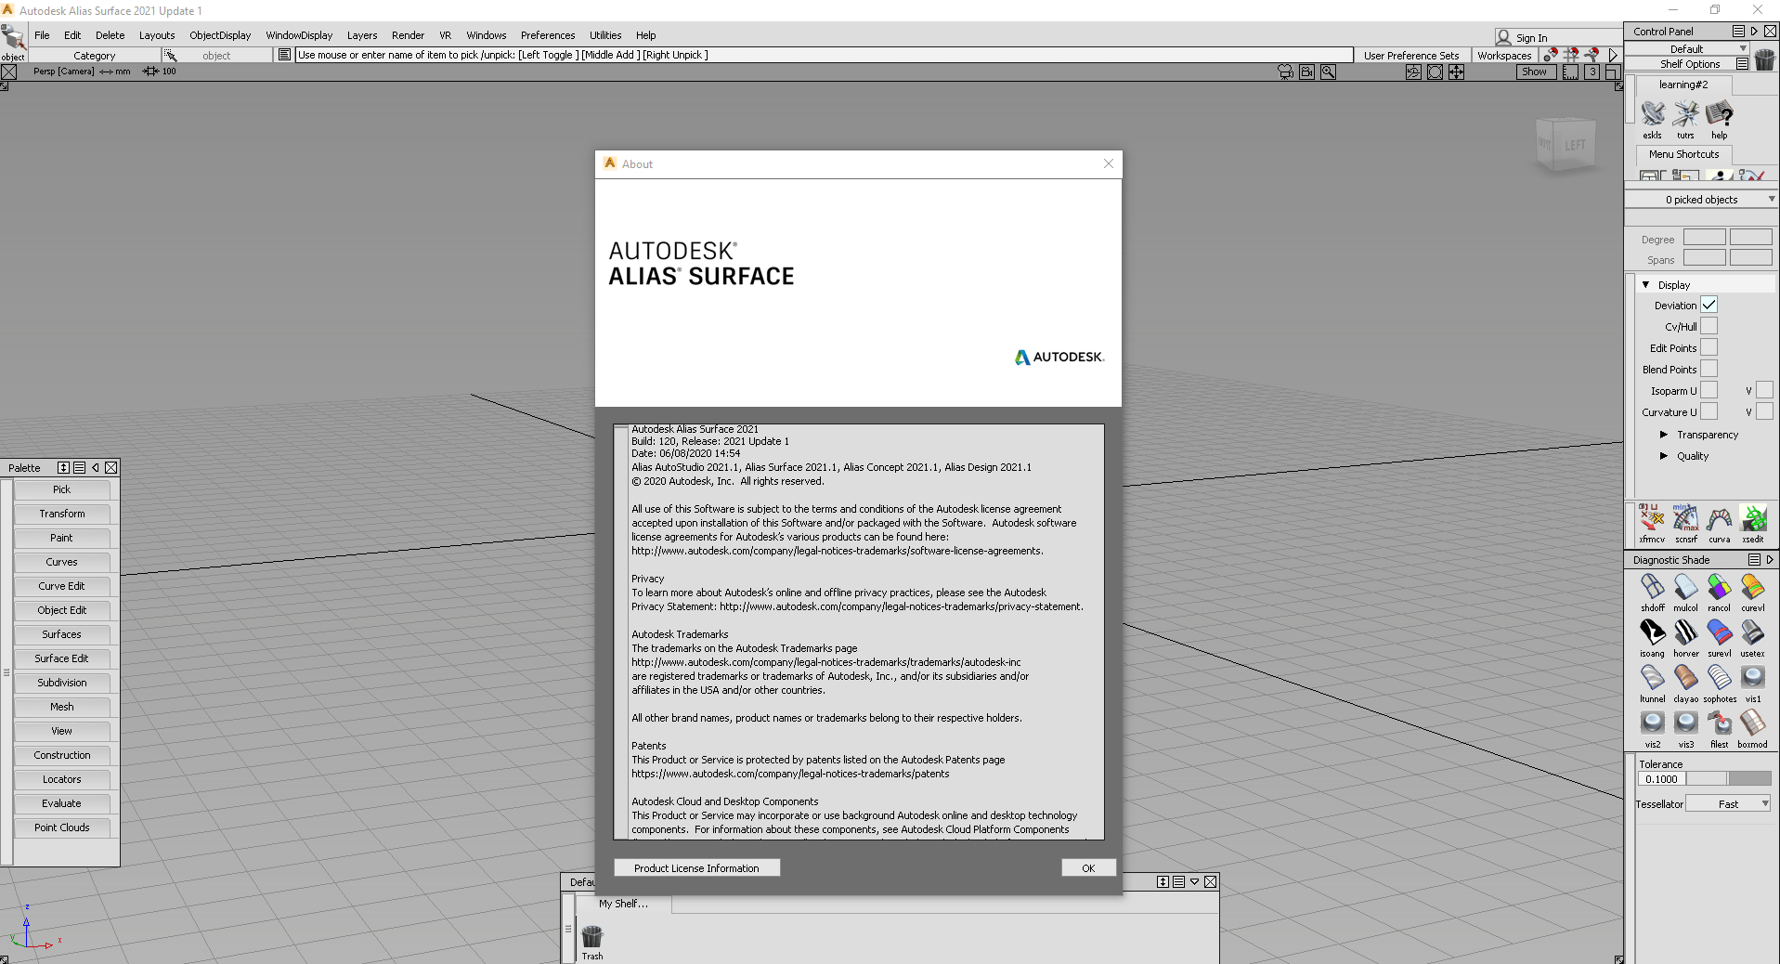Image resolution: width=1780 pixels, height=964 pixels.
Task: Open the picked objects dropdown
Action: [x=1701, y=200]
